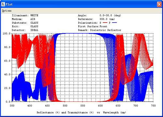Image resolution: width=163 pixels, height=117 pixels.
Task: Click the Plot title bar text
Action: pyautogui.click(x=9, y=4)
